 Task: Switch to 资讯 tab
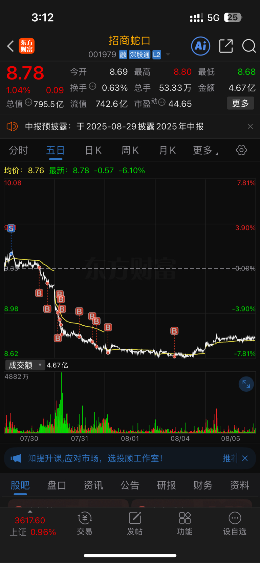tap(93, 485)
